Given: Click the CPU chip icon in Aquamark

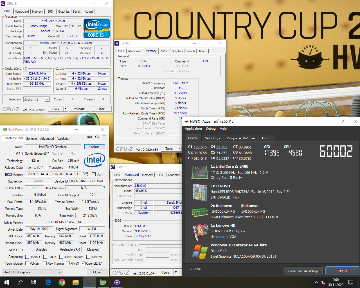Looking at the screenshot, I should (x=200, y=172).
